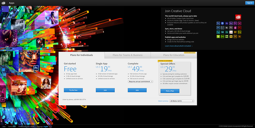
Task: Open the US Dollar currency dropdown
Action: 182,101
